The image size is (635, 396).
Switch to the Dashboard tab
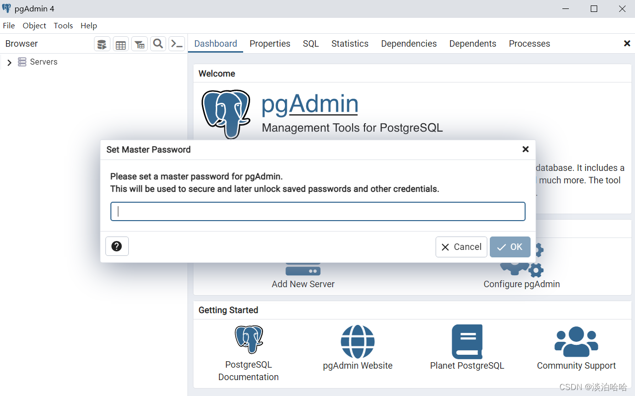pos(215,44)
